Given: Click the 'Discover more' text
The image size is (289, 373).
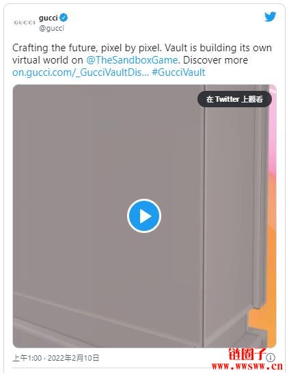Looking at the screenshot, I should [215, 60].
